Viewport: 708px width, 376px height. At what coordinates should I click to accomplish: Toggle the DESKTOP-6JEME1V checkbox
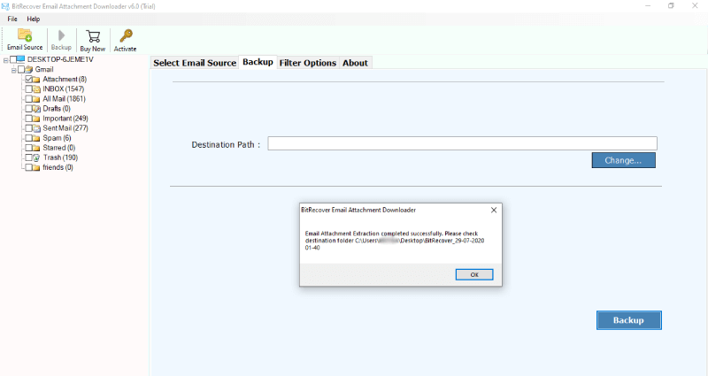(x=13, y=59)
